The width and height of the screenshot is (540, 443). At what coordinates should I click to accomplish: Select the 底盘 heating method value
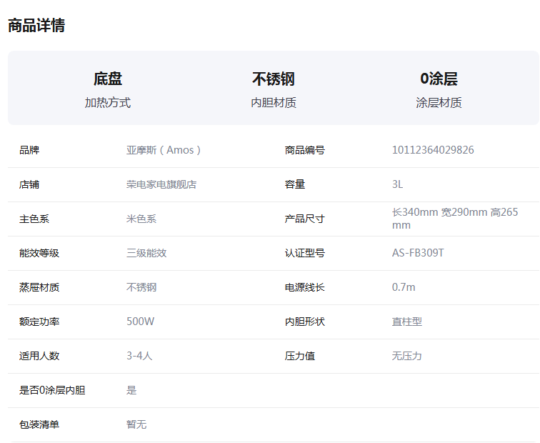[x=108, y=79]
